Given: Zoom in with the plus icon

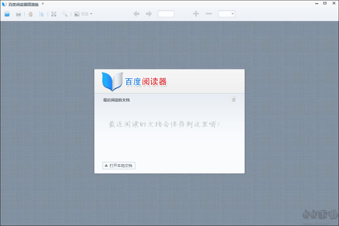Looking at the screenshot, I should (x=196, y=14).
